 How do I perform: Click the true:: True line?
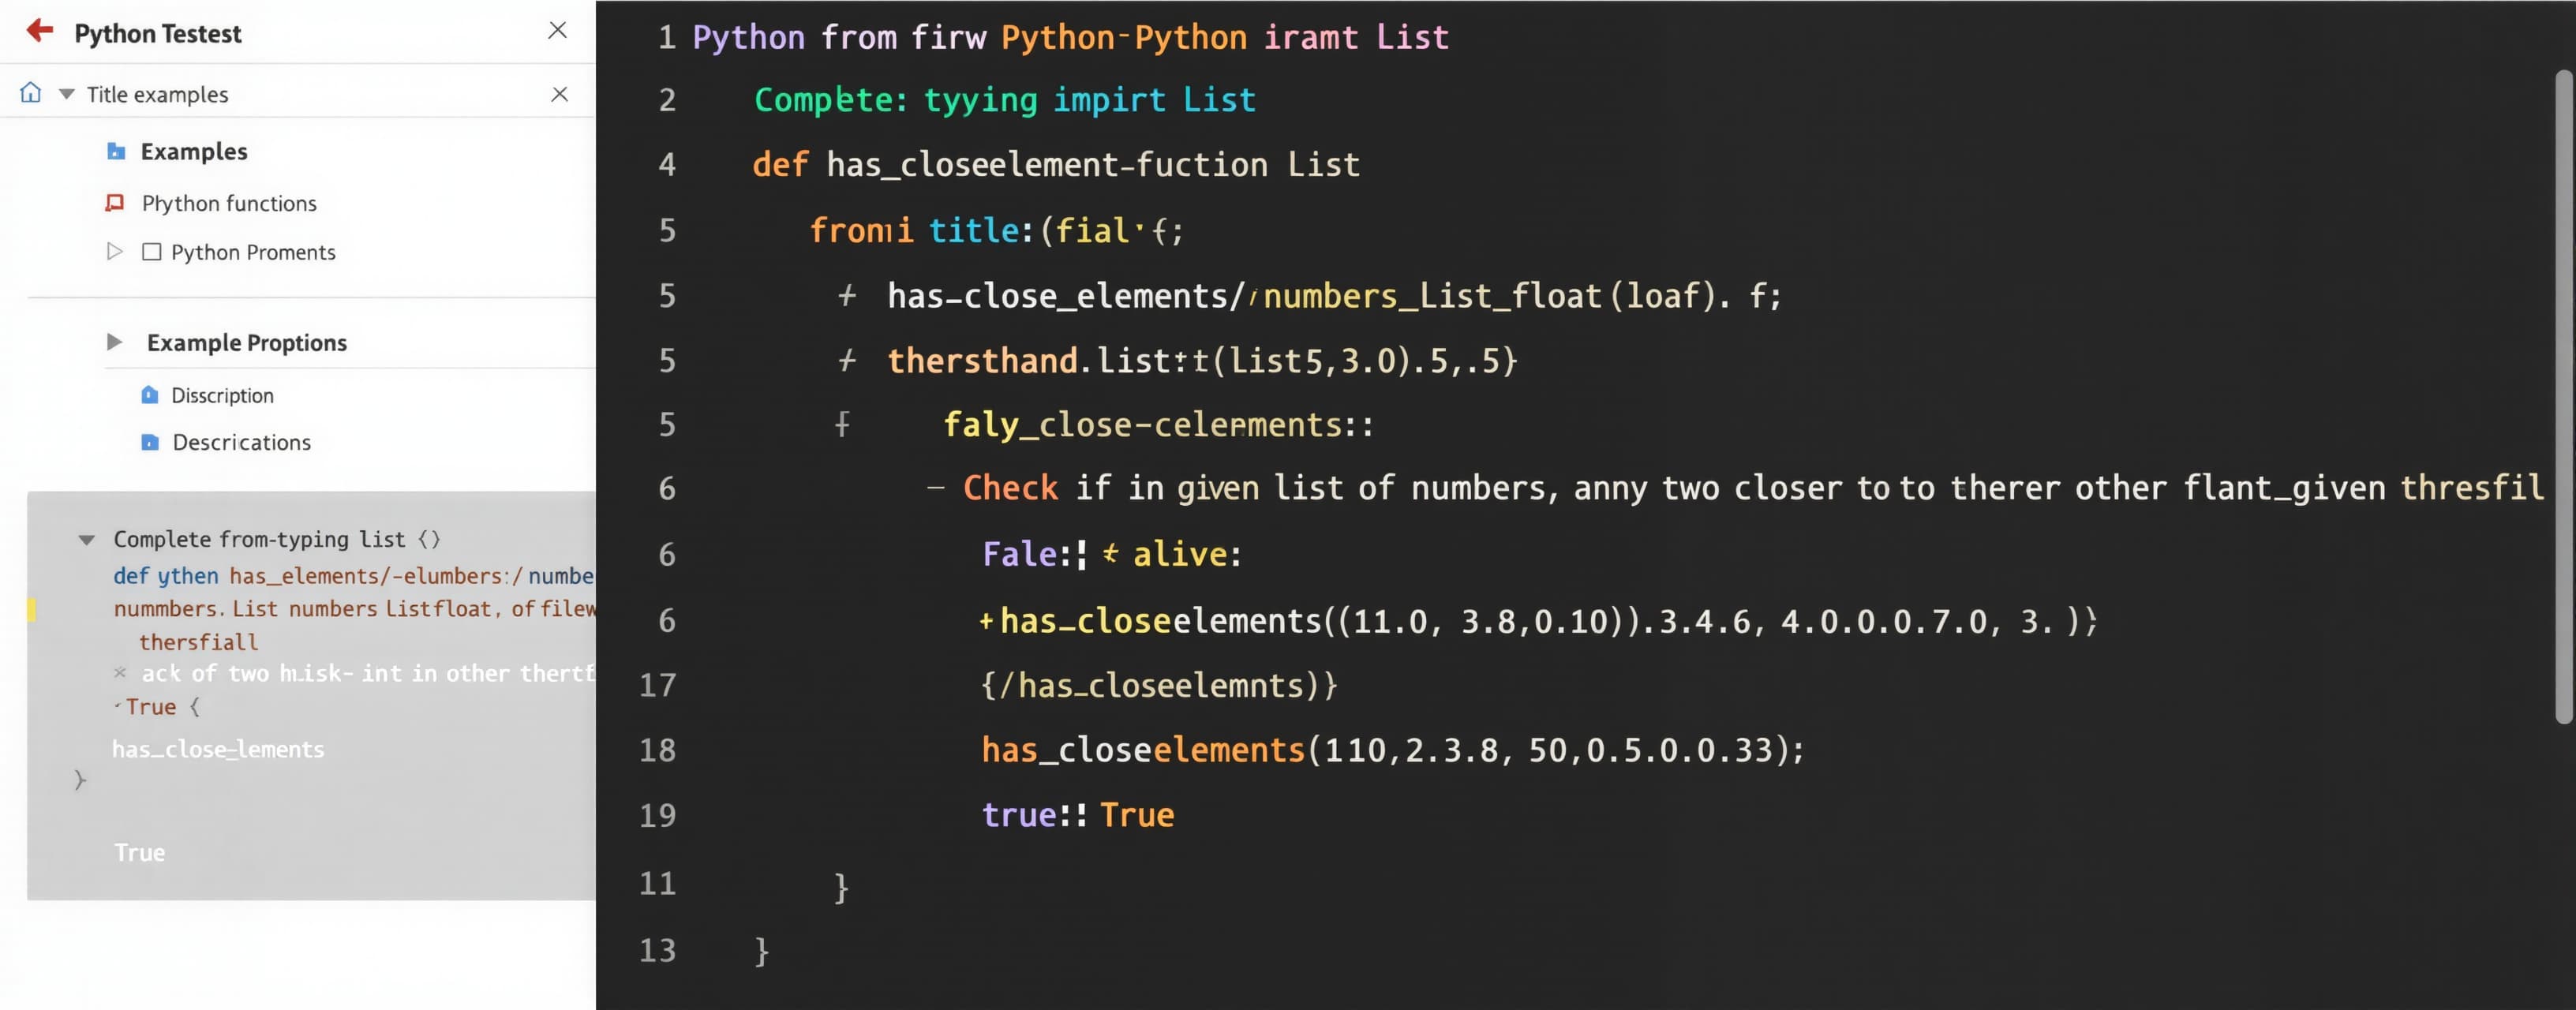pyautogui.click(x=1078, y=815)
